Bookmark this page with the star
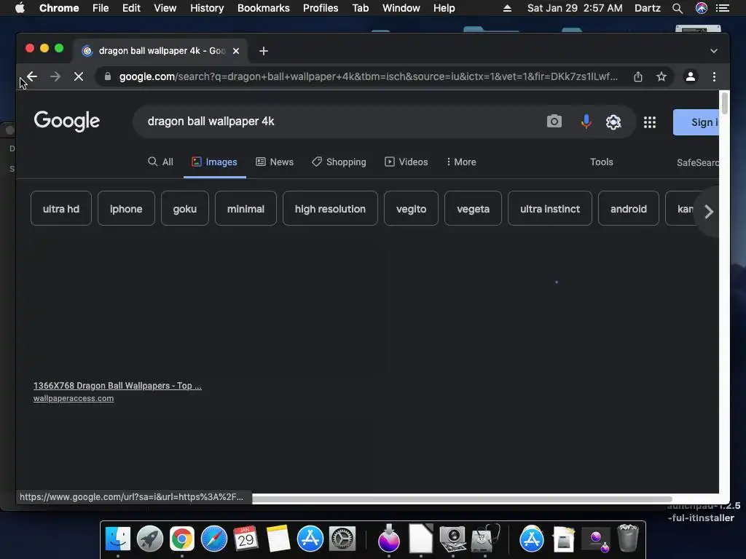Screen dimensions: 746x559 tap(661, 76)
